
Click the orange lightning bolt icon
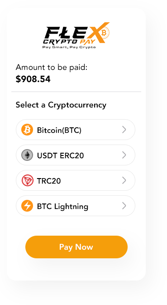click(27, 206)
